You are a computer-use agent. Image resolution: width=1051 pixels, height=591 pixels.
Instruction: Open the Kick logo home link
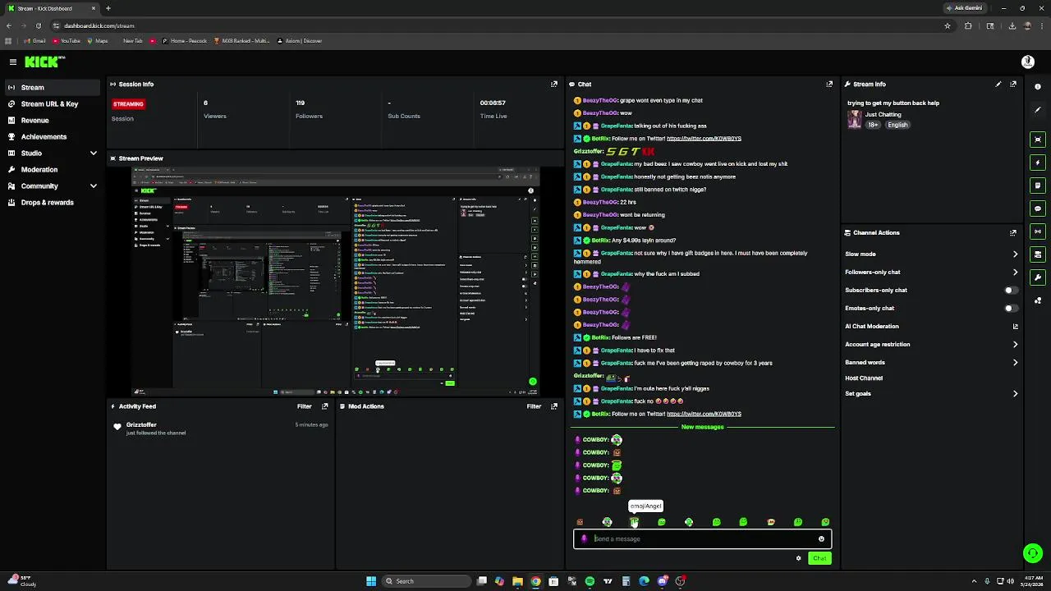pyautogui.click(x=44, y=62)
